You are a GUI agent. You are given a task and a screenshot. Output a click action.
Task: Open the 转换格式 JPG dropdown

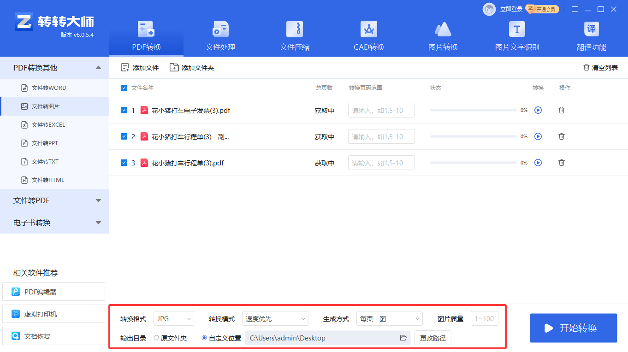[174, 319]
